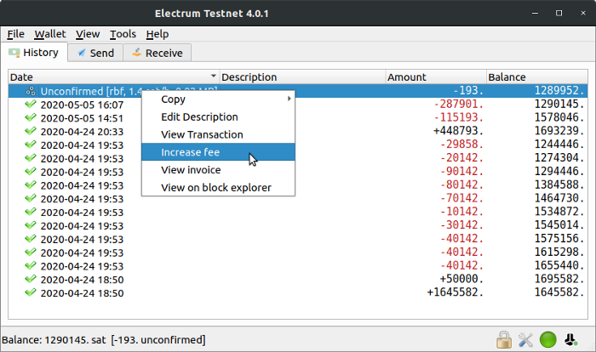Open the Wallet menu

click(50, 34)
